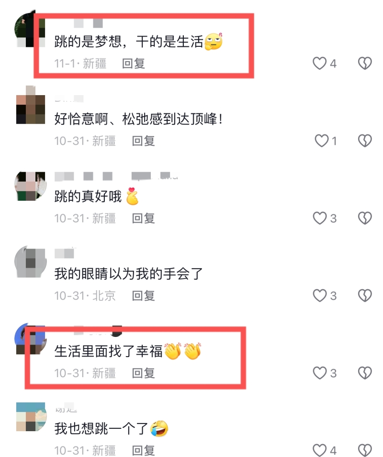
Task: Like the comment "跳的真好哦"
Action: coord(319,218)
